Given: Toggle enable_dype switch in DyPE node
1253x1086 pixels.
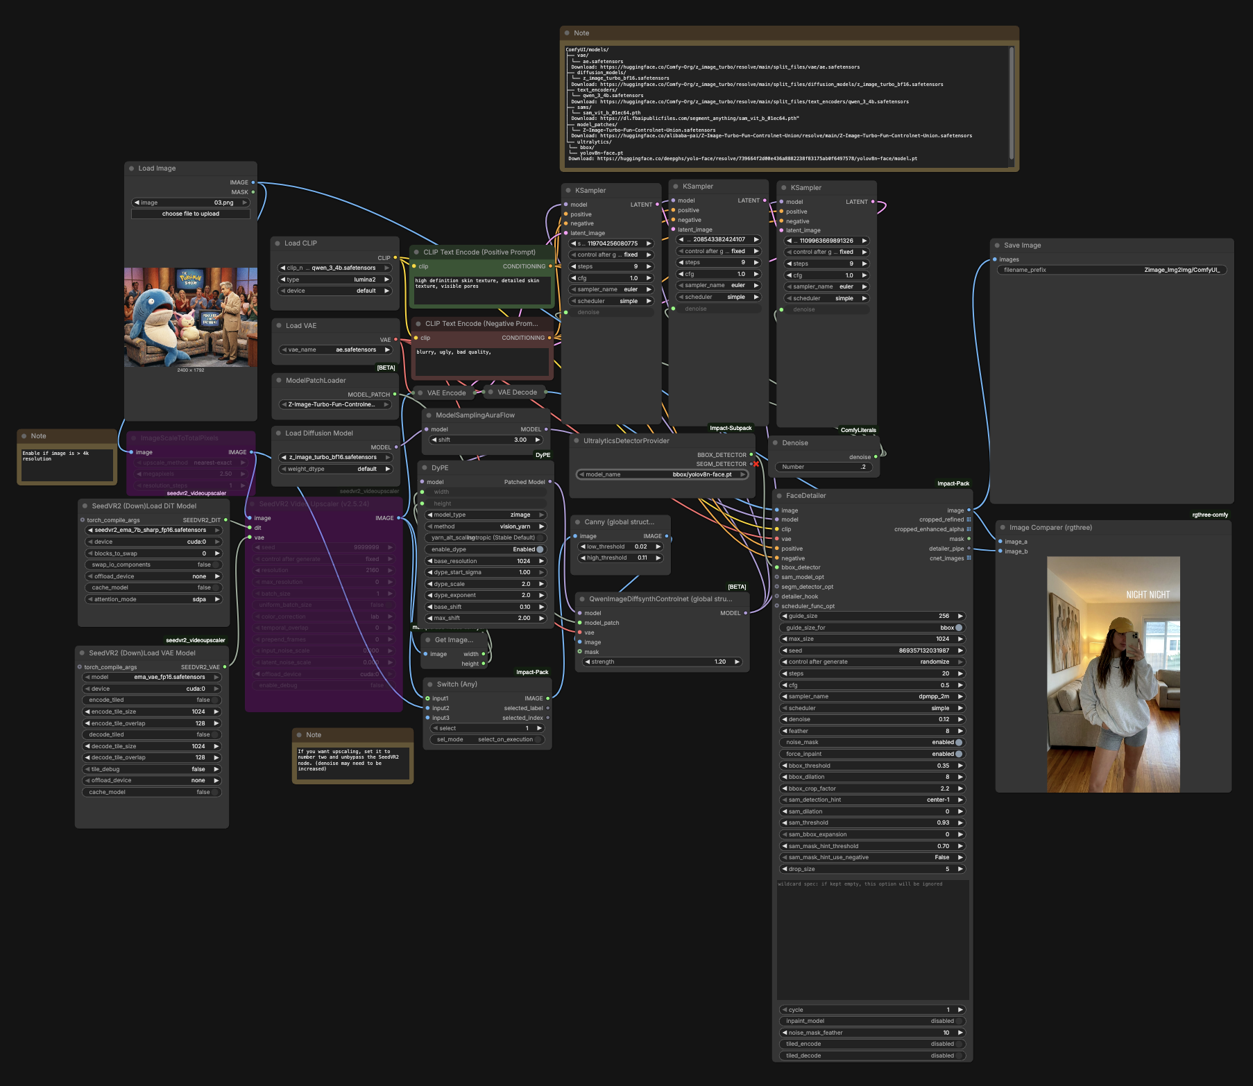Looking at the screenshot, I should (x=539, y=549).
